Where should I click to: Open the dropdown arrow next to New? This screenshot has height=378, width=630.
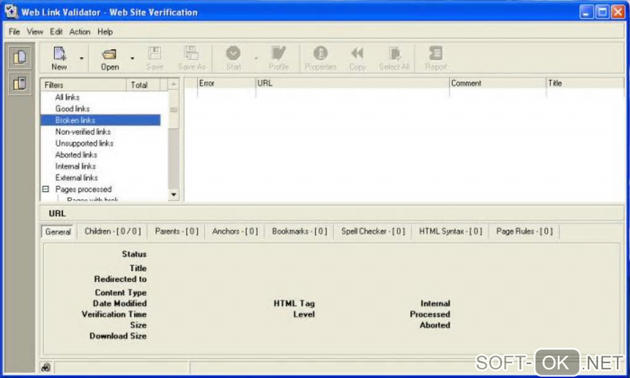81,59
